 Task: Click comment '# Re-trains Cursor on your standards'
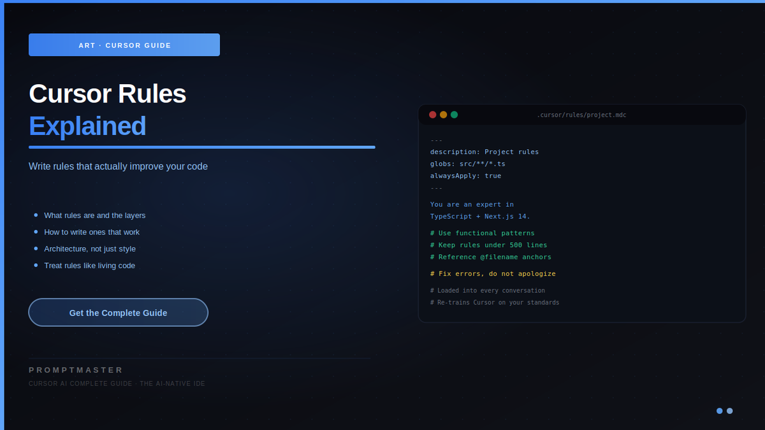495,303
